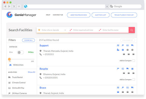
Task: Click Brace's truck rental icon
Action: click(x=132, y=88)
